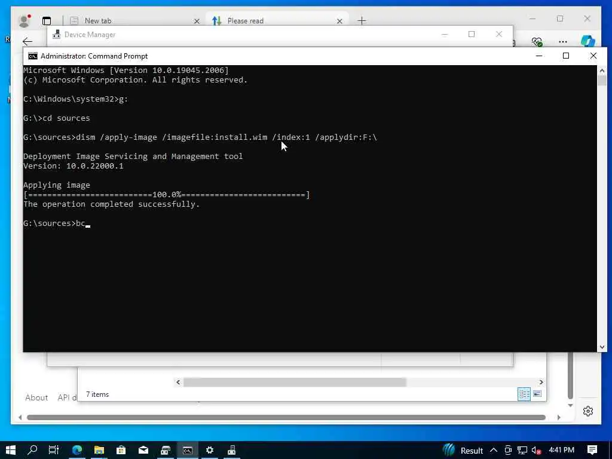Image resolution: width=612 pixels, height=459 pixels.
Task: Maximize the Device Manager window
Action: tap(472, 34)
